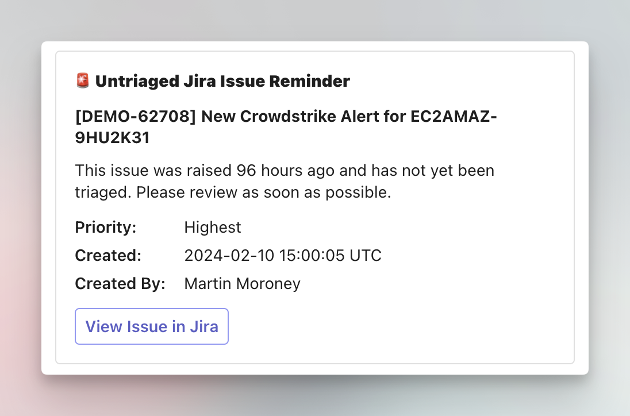Select the Highest priority value
630x416 pixels.
[x=213, y=228]
